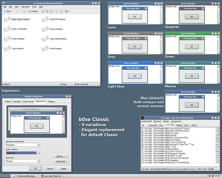Click OK in the Luna preview message box
The width and height of the screenshot is (222, 178).
(135, 17)
